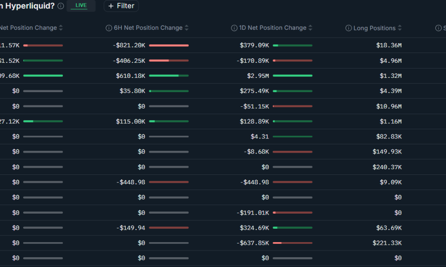Toggle ascending sort on 6H Net Position Change
Screen dimensions: 446x267
(x=186, y=28)
